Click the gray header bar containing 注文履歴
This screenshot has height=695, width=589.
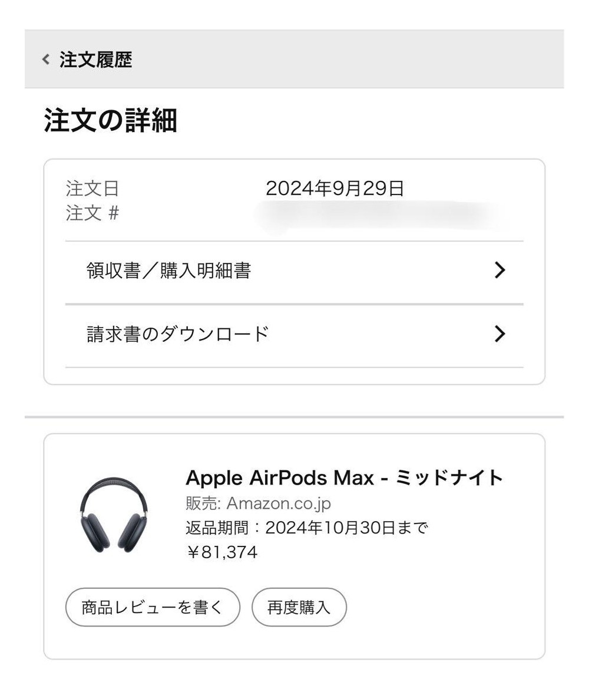(294, 59)
